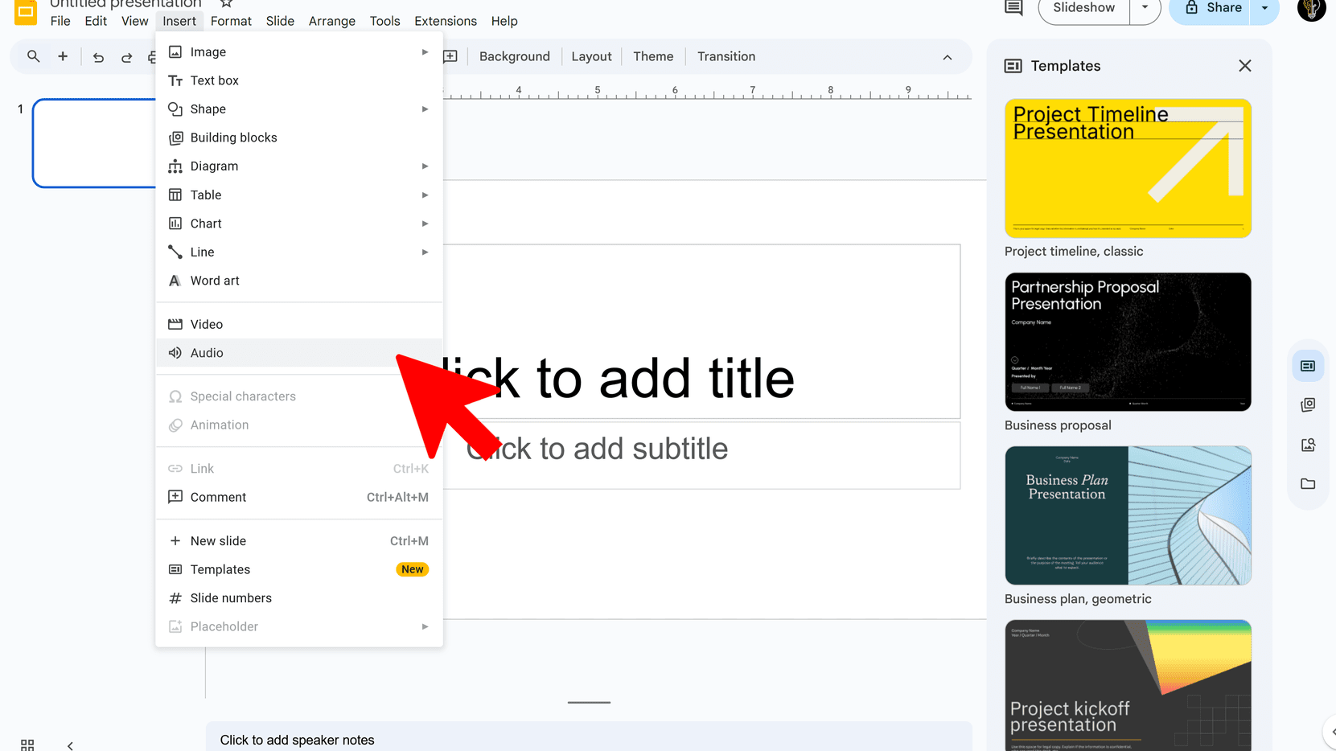
Task: Click the redo arrow icon
Action: pos(126,57)
